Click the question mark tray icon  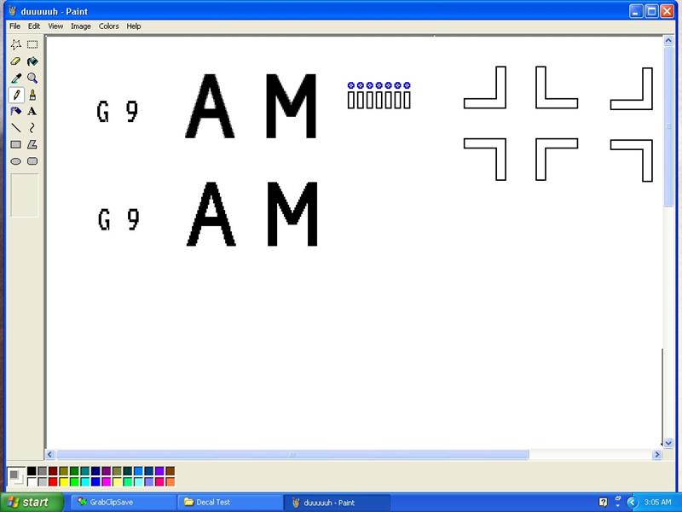pyautogui.click(x=604, y=503)
